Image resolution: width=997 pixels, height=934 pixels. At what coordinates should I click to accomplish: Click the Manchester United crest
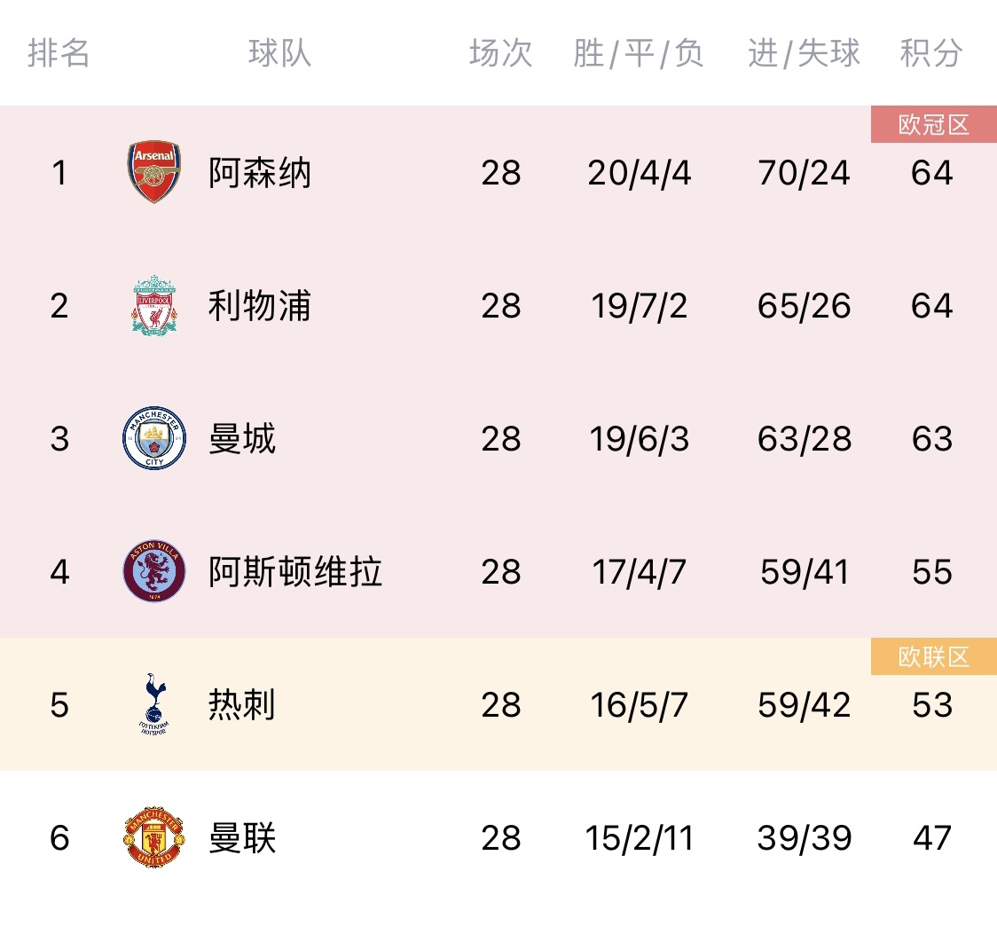(153, 837)
